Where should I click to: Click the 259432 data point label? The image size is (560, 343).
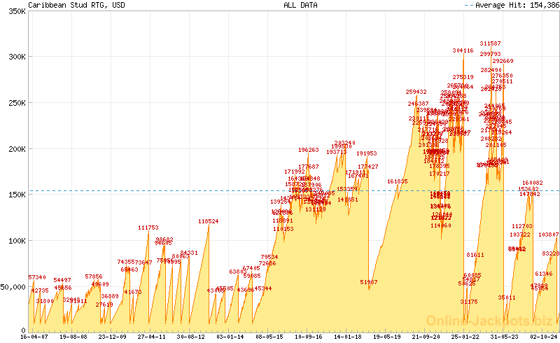pos(416,92)
